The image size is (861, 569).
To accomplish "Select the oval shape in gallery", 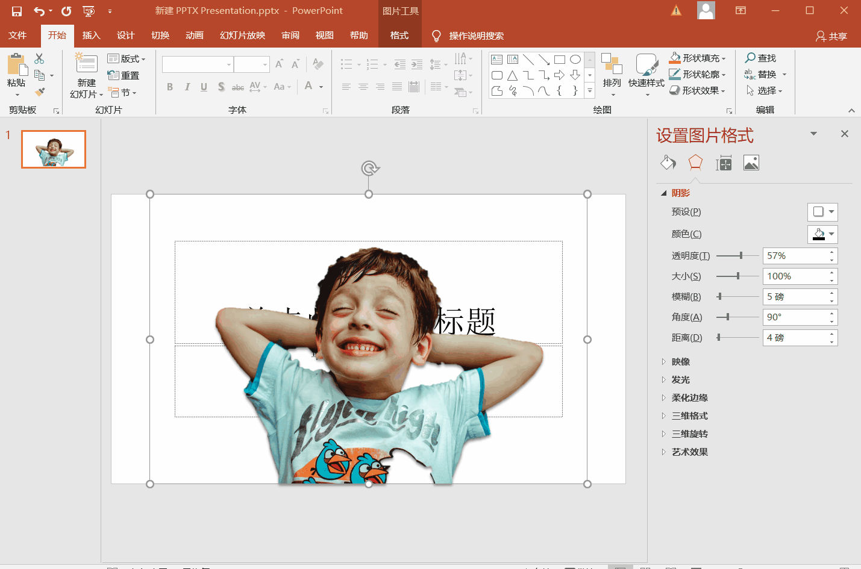I will (x=575, y=59).
